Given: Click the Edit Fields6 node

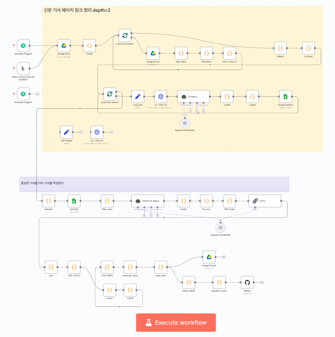Looking at the screenshot, I should coord(66,132).
